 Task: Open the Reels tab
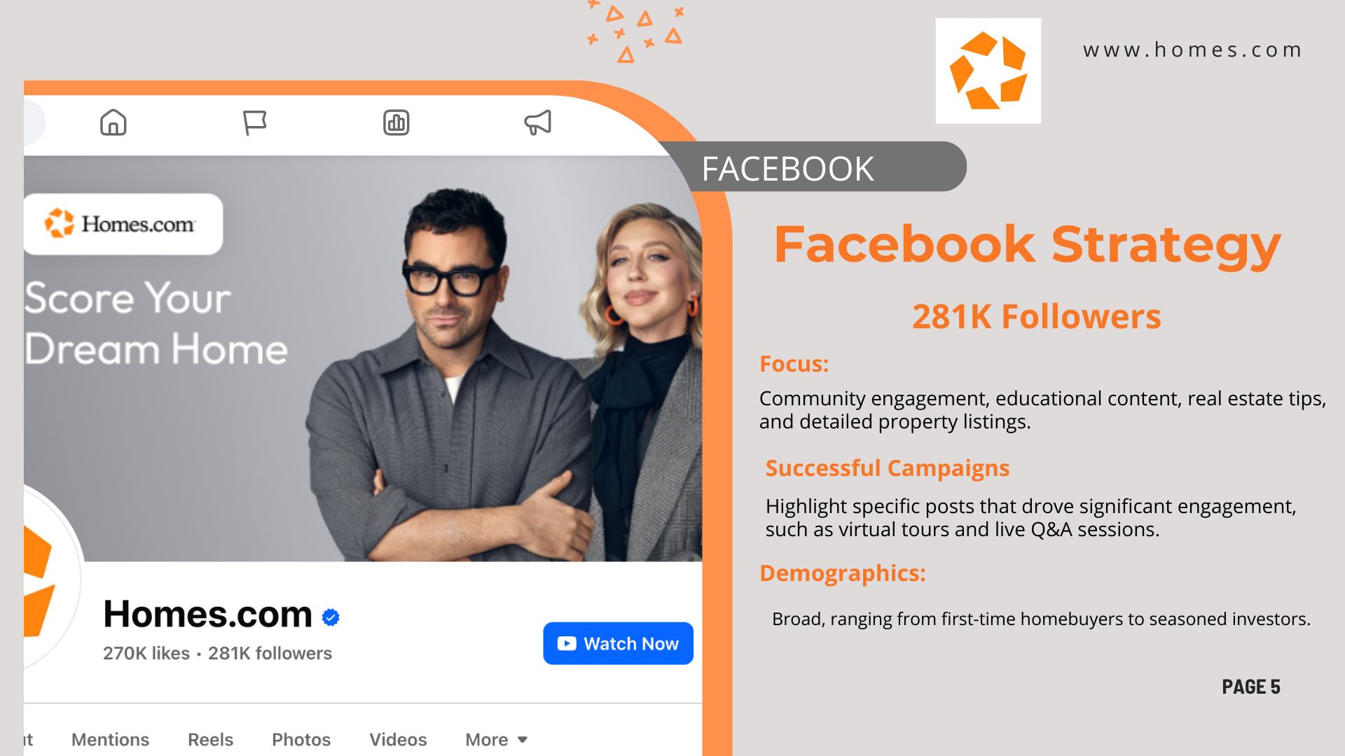(x=210, y=739)
